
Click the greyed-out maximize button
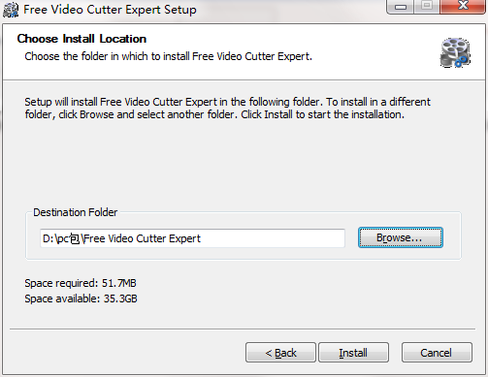point(427,6)
